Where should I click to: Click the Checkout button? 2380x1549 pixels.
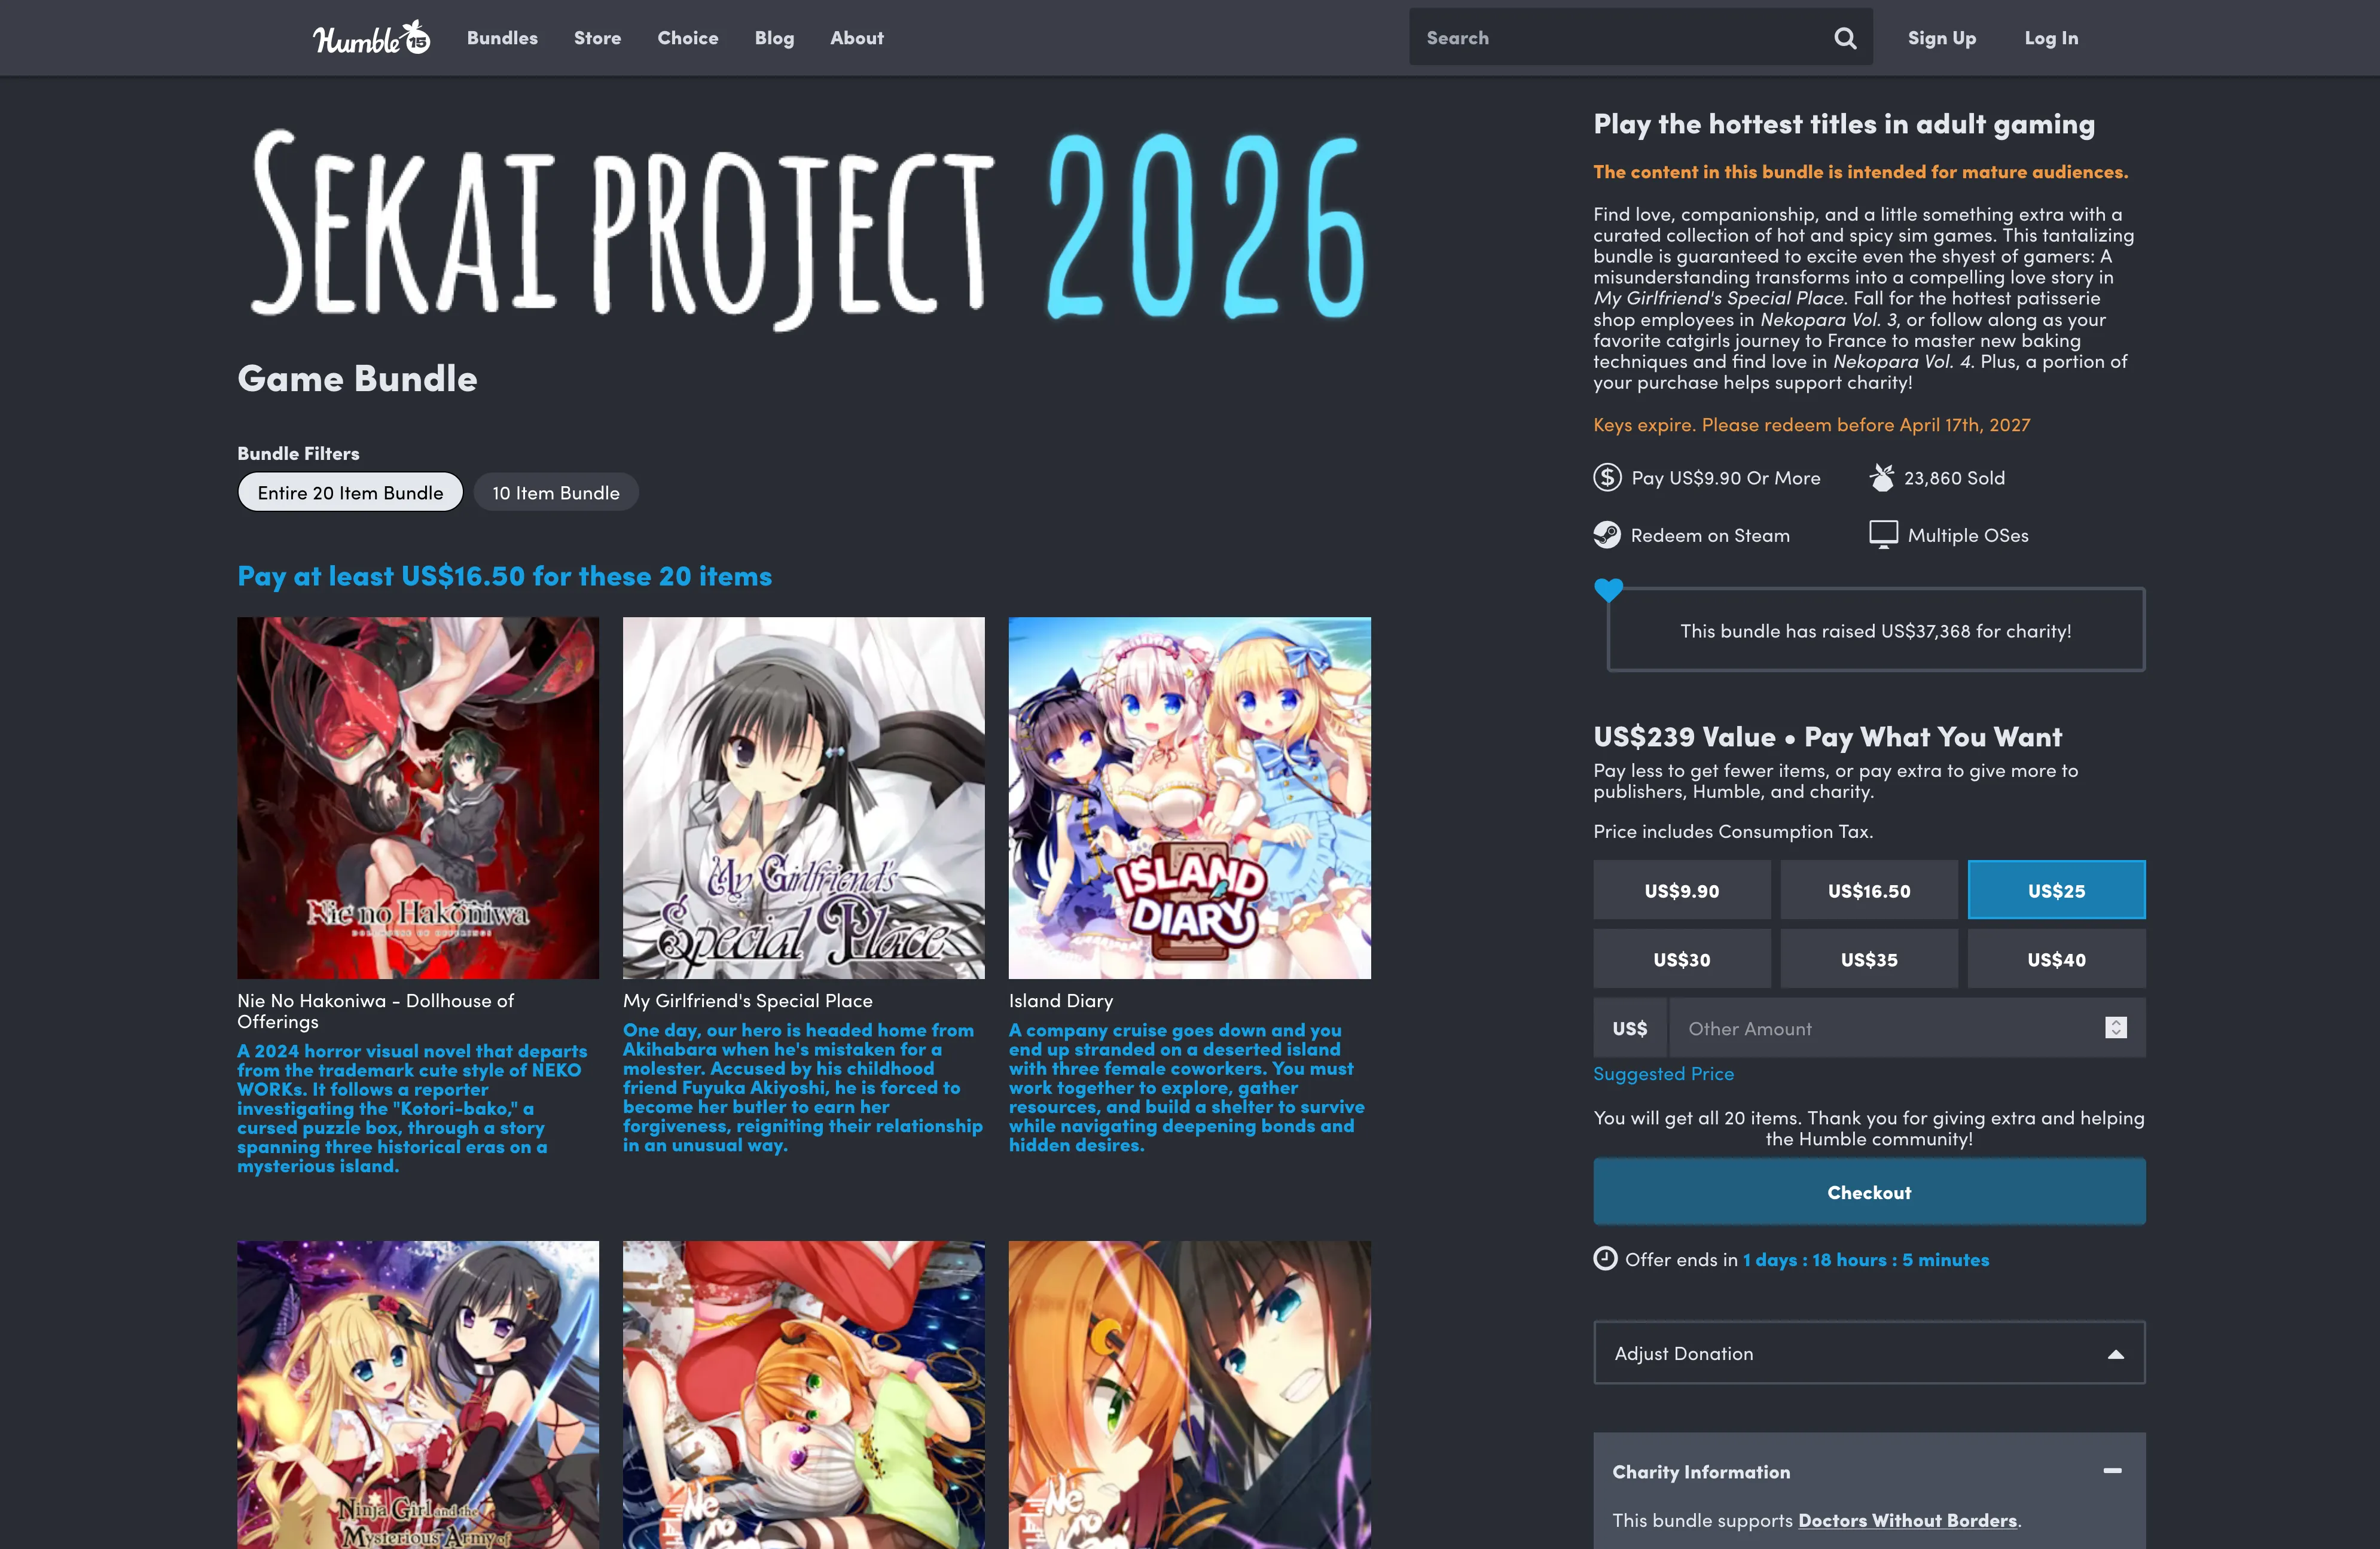[1869, 1192]
